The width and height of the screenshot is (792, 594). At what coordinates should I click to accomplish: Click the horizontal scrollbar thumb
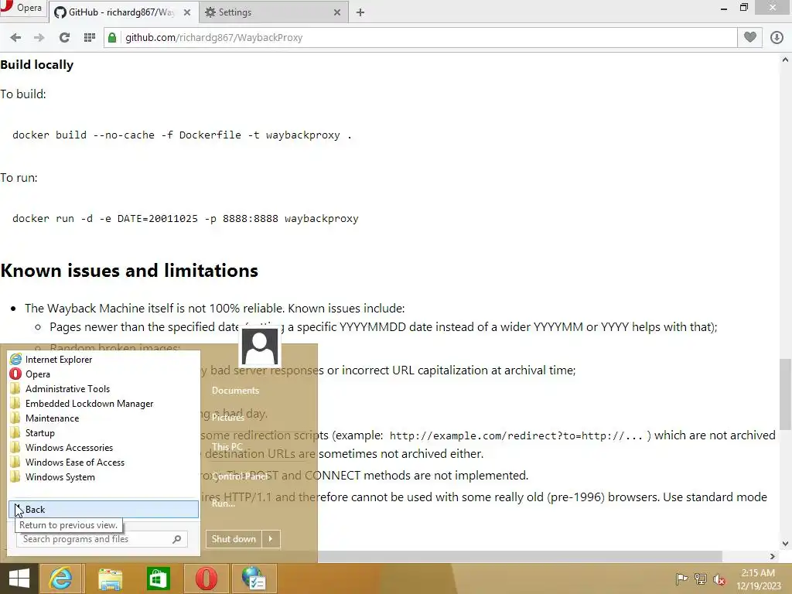coord(520,556)
